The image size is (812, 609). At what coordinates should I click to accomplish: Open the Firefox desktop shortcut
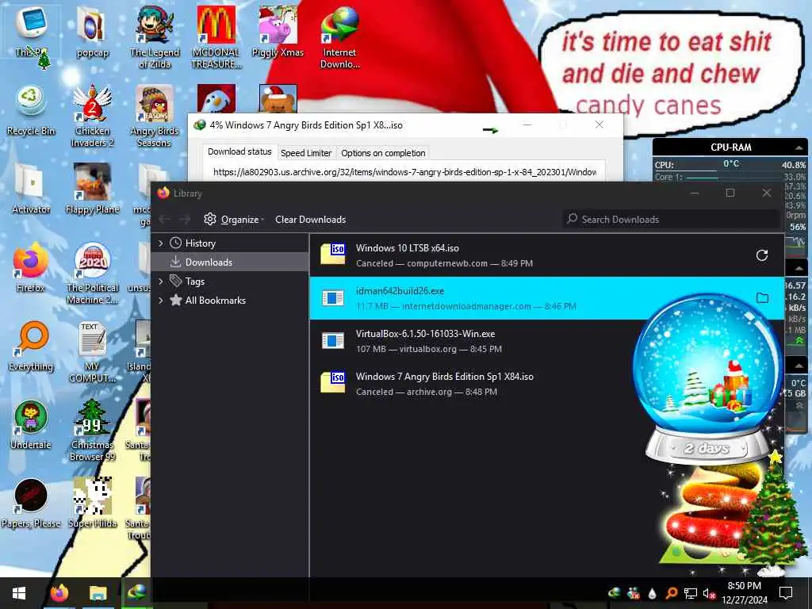31,267
